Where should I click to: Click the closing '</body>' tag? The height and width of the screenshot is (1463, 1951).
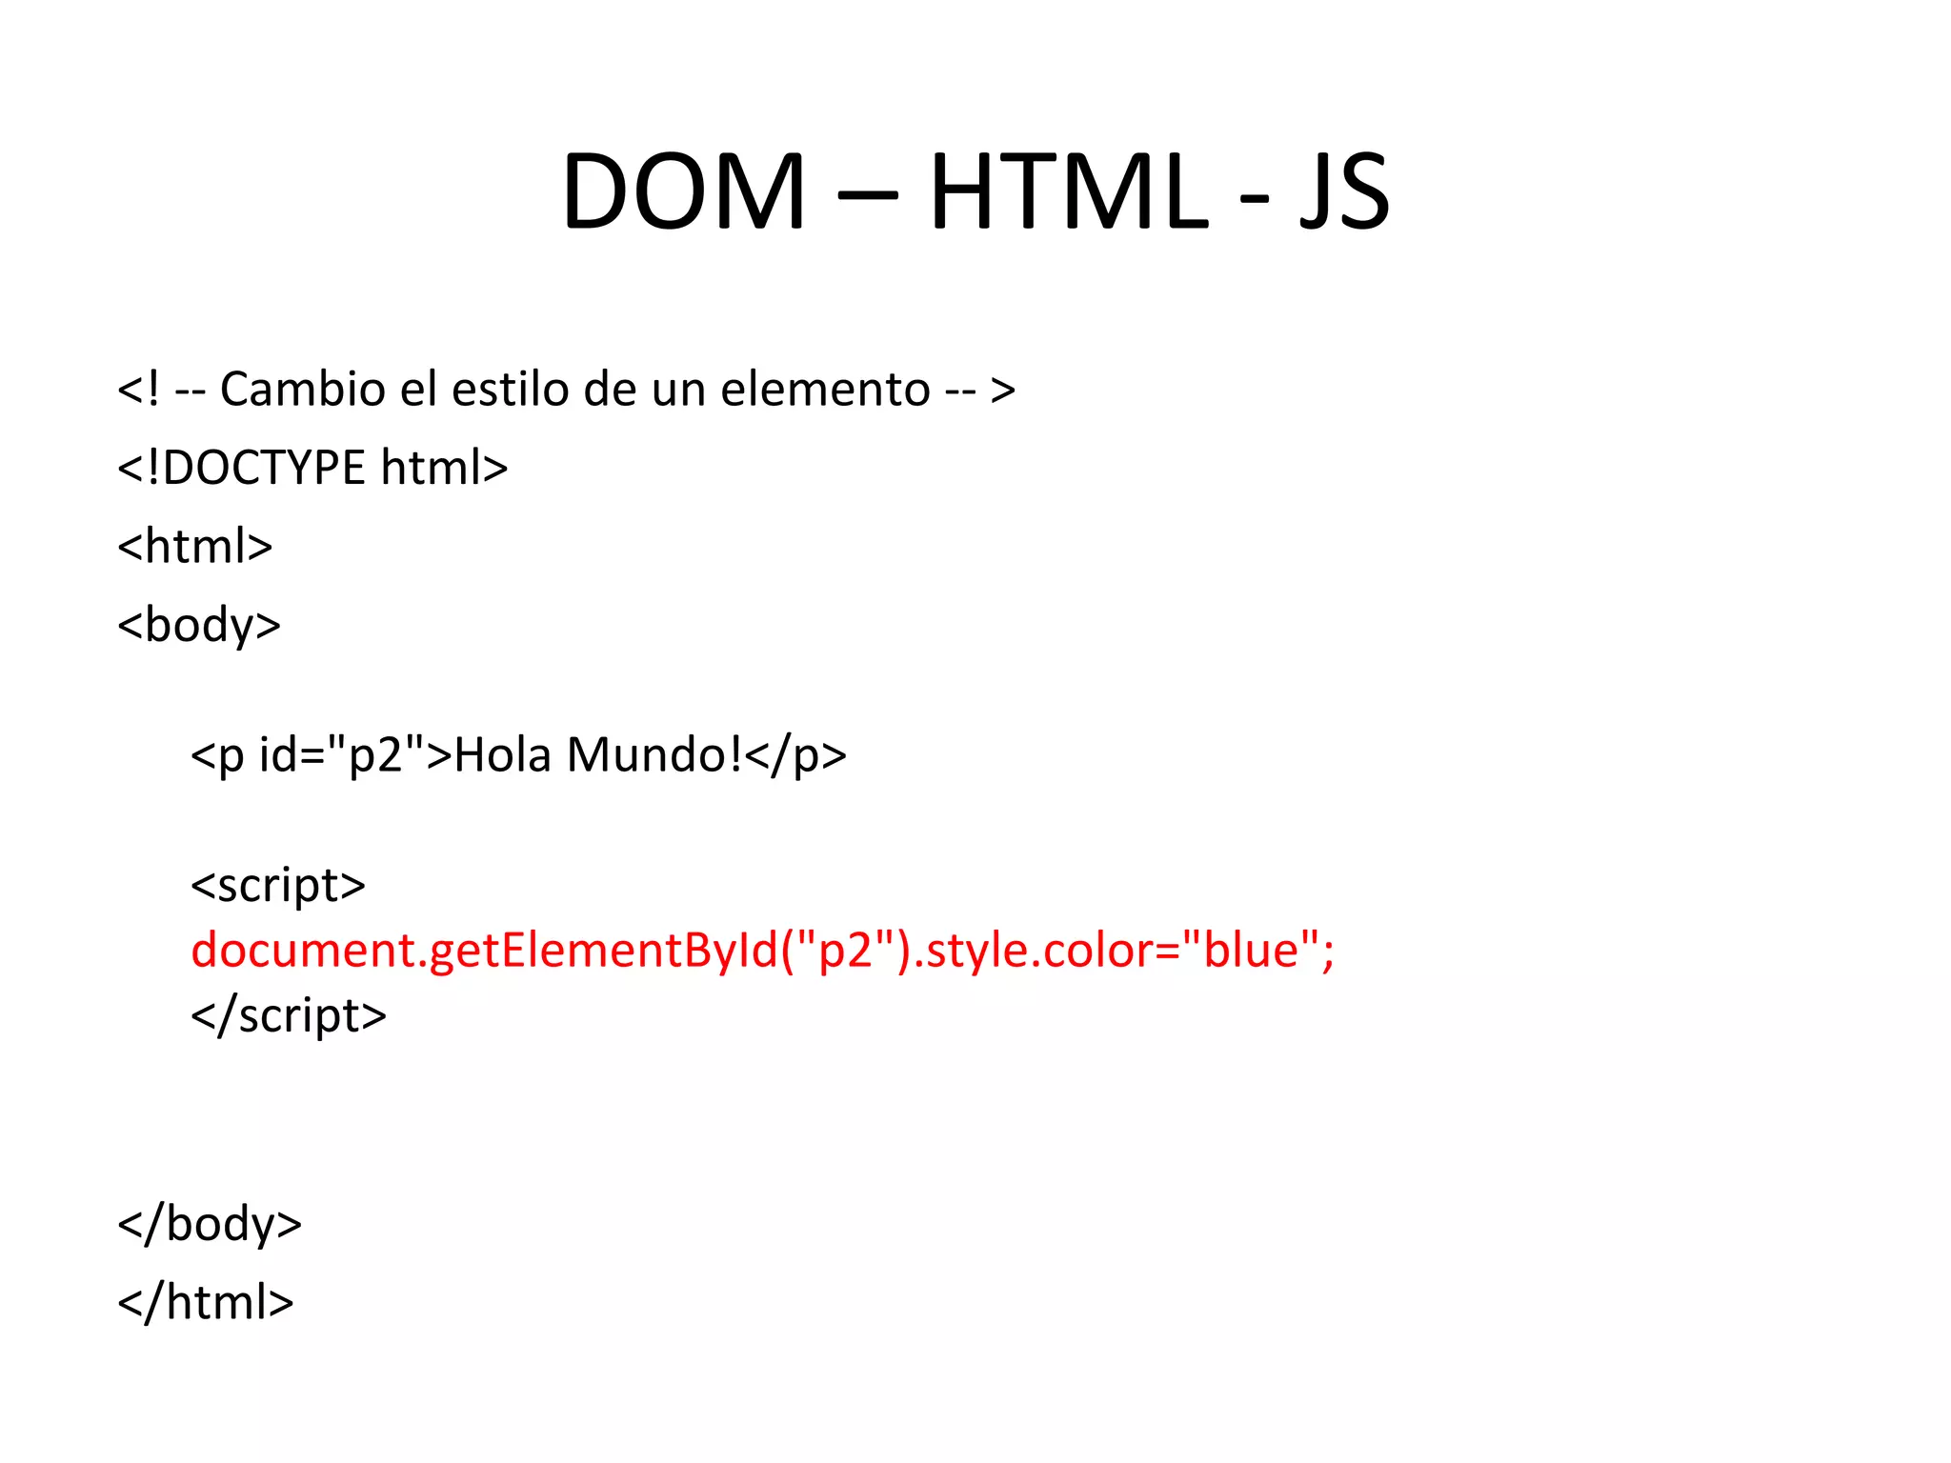coord(210,1223)
